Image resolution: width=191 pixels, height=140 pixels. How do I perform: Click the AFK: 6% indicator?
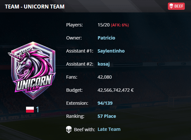[120, 25]
